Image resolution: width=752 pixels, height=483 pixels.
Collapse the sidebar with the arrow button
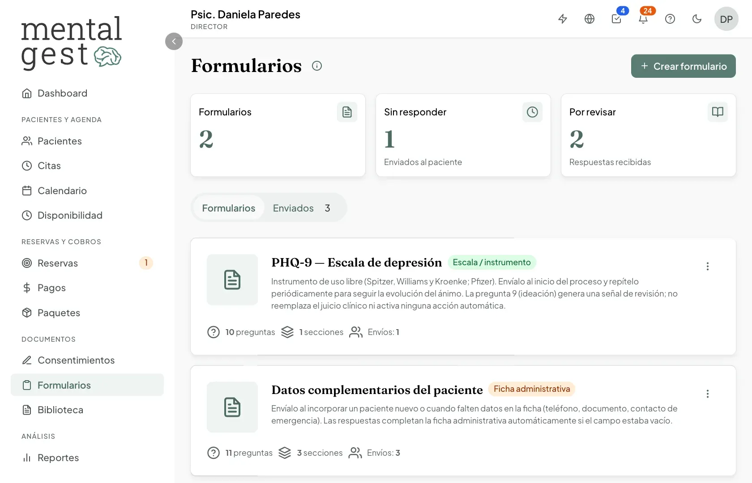(174, 41)
